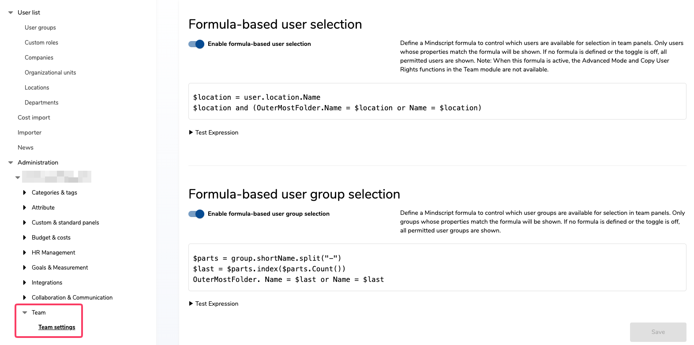
Task: Open the News menu item
Action: coord(26,148)
